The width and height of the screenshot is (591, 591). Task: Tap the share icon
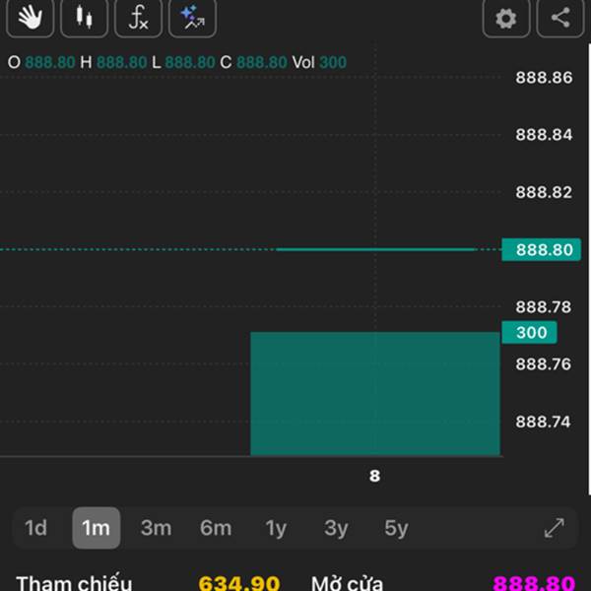point(560,18)
